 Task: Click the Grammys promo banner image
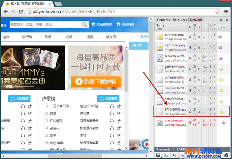[x=33, y=68]
